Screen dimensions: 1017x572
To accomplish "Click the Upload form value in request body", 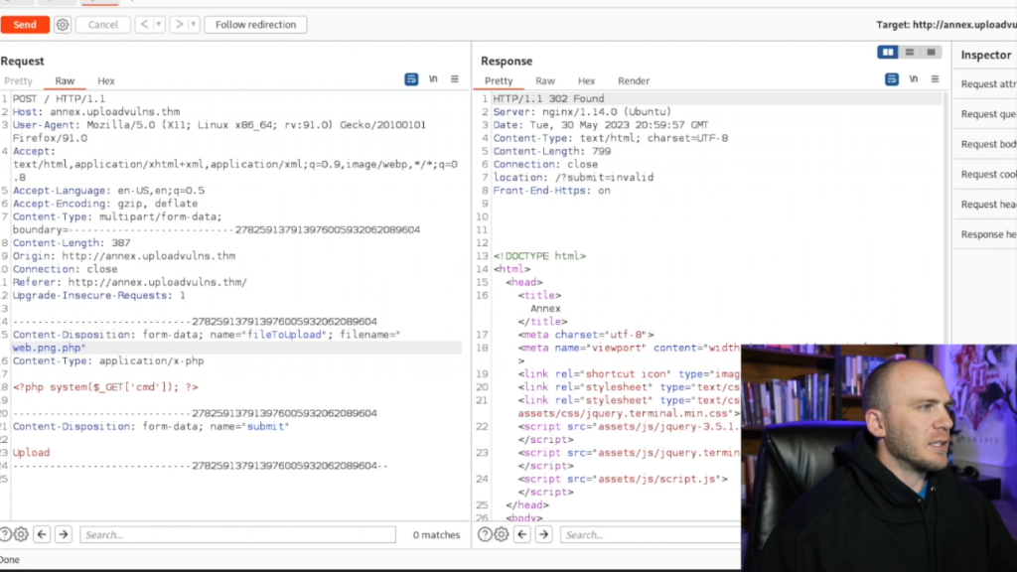I will tap(31, 453).
